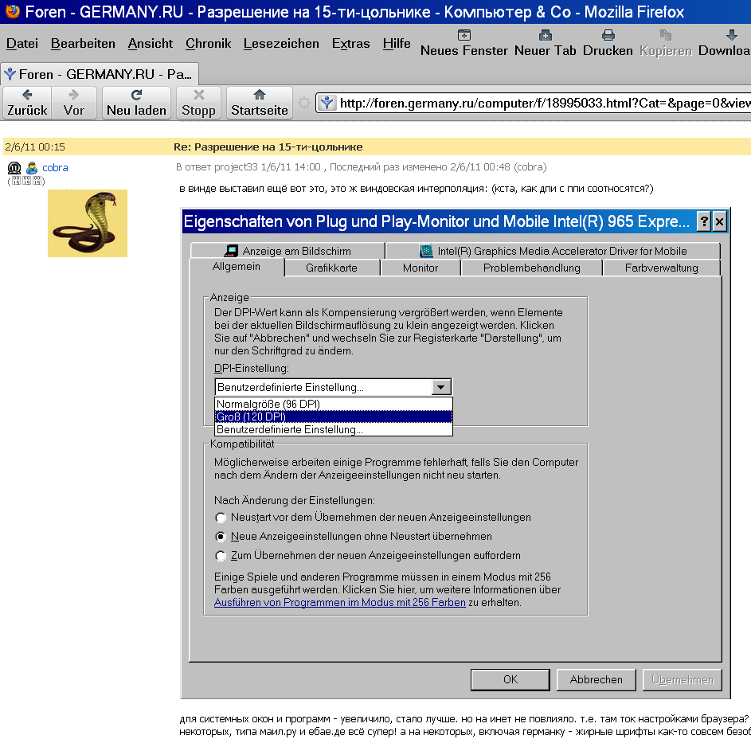Open the DPI-Einstellung dropdown arrow
The height and width of the screenshot is (747, 751).
click(x=441, y=387)
